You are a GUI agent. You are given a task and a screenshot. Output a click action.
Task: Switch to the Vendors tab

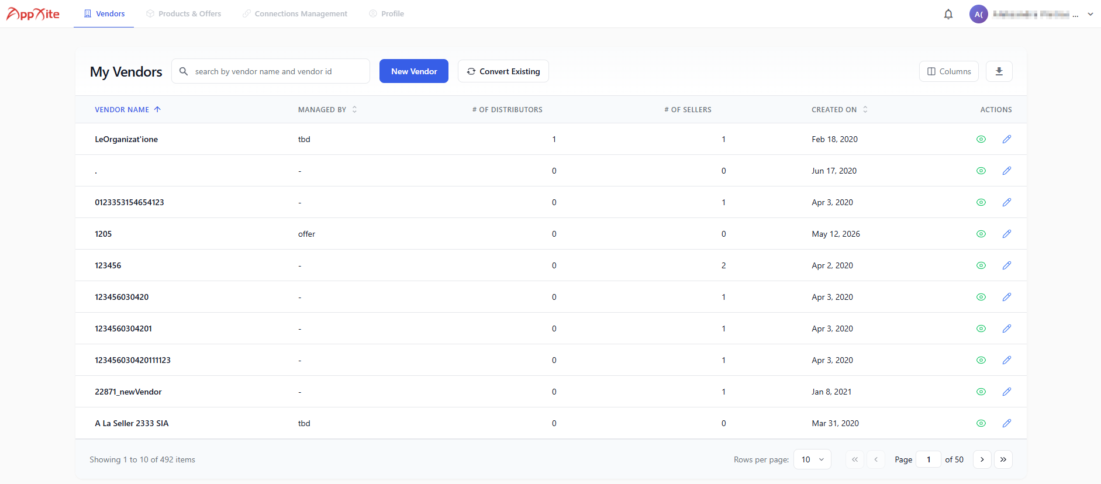point(104,13)
